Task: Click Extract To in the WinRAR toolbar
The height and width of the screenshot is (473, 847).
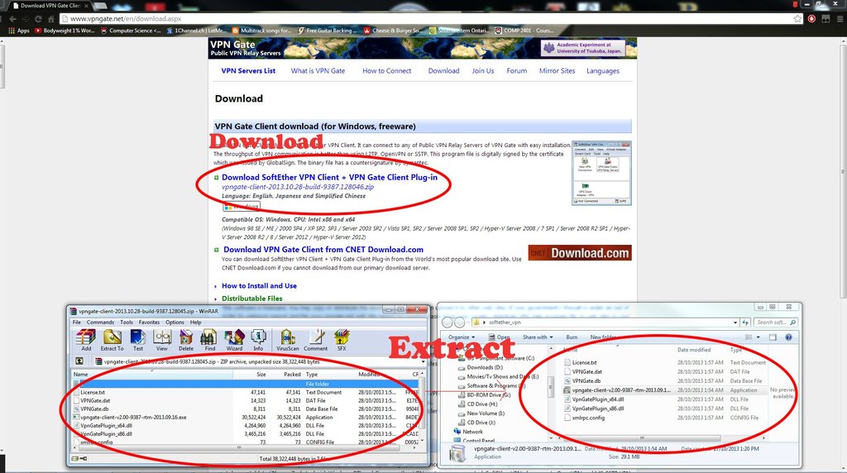Action: click(112, 340)
